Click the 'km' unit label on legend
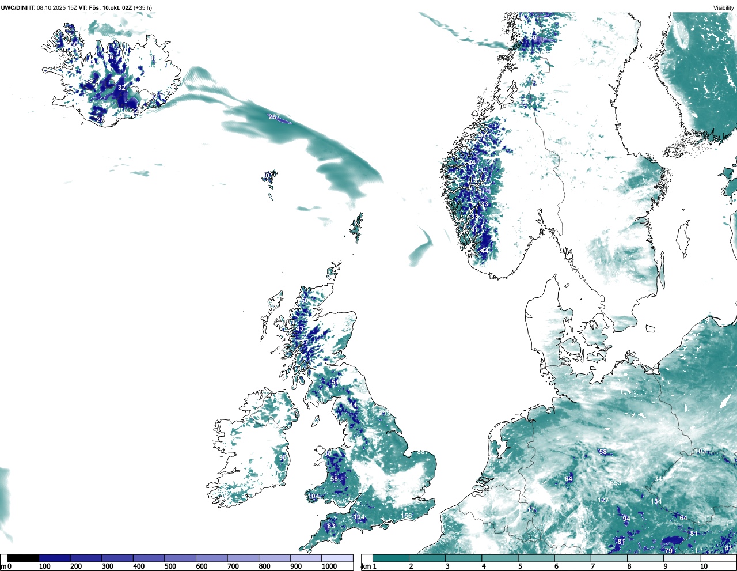 [x=365, y=566]
